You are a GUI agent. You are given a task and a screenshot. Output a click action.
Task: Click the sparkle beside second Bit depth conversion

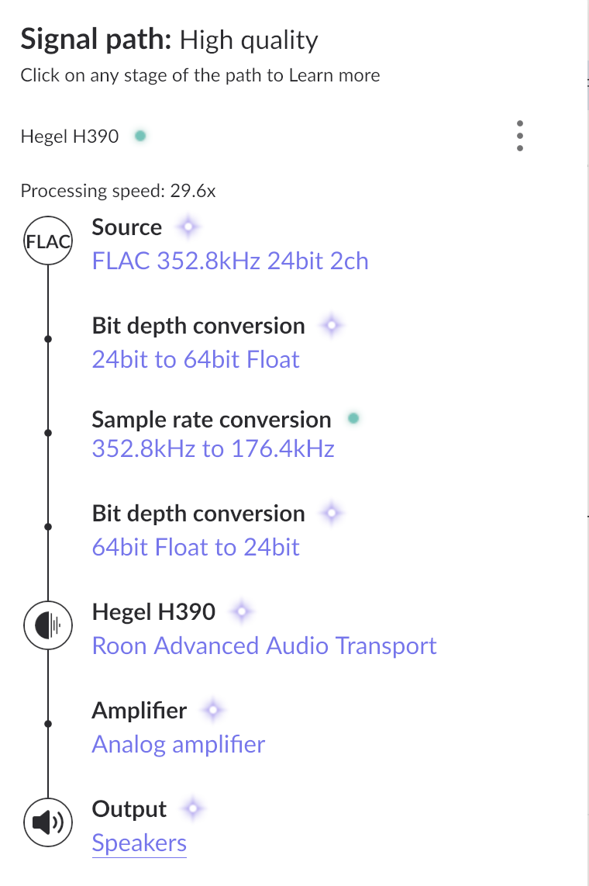[331, 513]
